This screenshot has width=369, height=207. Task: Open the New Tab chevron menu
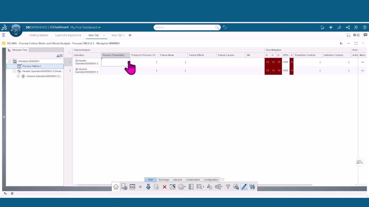[x=104, y=35]
